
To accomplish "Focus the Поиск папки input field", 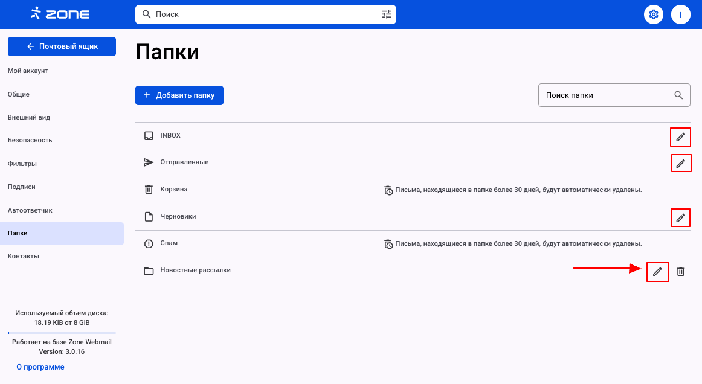I will [x=604, y=95].
